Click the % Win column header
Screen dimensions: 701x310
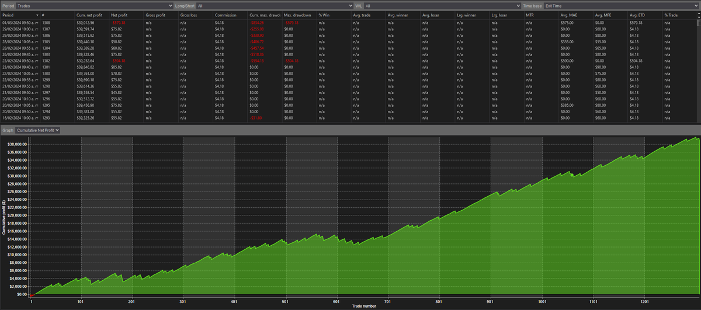click(334, 14)
